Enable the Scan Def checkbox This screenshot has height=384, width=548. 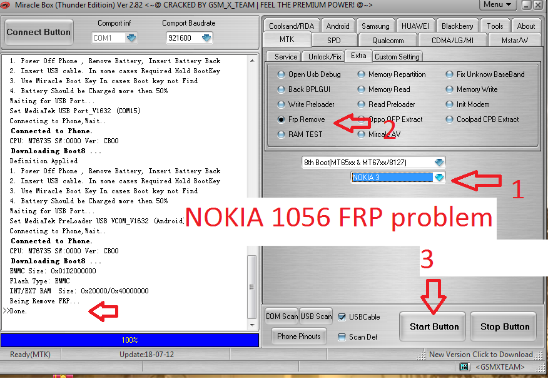pyautogui.click(x=342, y=337)
